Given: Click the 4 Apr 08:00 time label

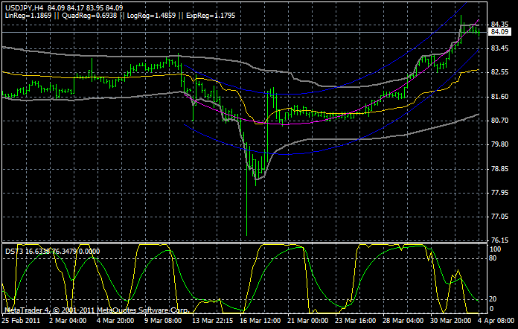Looking at the screenshot, I should 497,321.
